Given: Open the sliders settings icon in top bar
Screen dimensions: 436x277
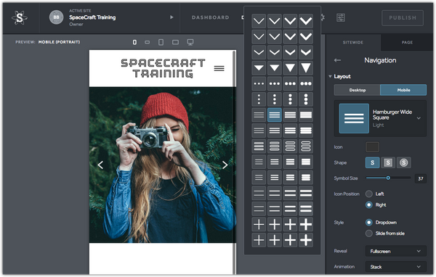Looking at the screenshot, I should [341, 17].
